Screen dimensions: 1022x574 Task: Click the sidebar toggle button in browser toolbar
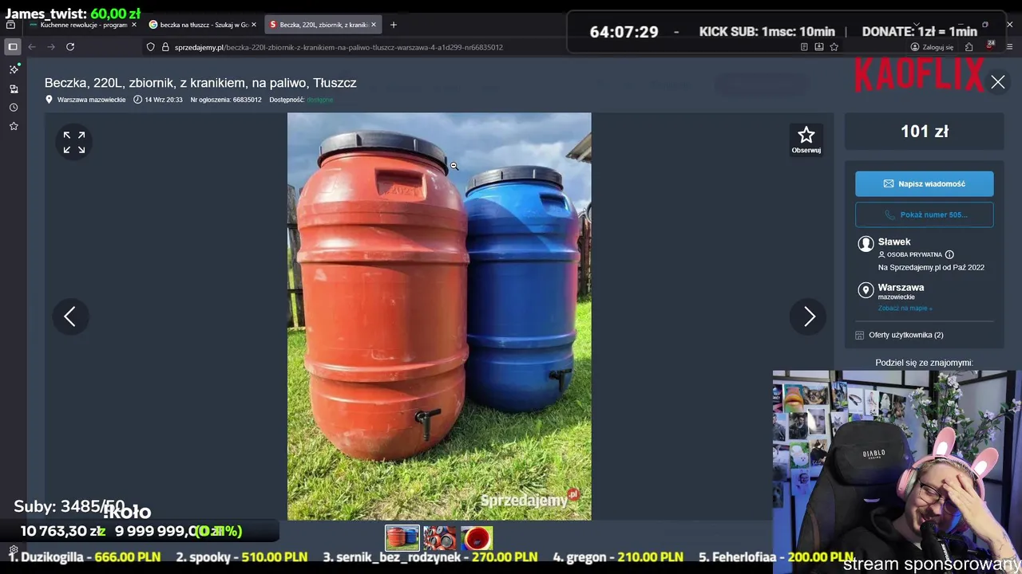13,47
